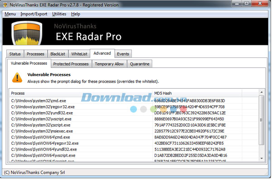Click the hash starting with 432BE6CF
This screenshot has height=180, width=272.
pos(189,143)
